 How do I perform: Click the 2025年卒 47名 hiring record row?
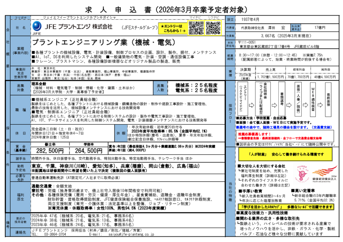[83, 216]
